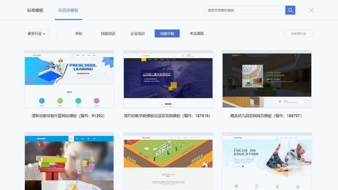Open the 儿童早教 building blocks template thumbnail
Screen dimensions: 338x190
click(69, 161)
